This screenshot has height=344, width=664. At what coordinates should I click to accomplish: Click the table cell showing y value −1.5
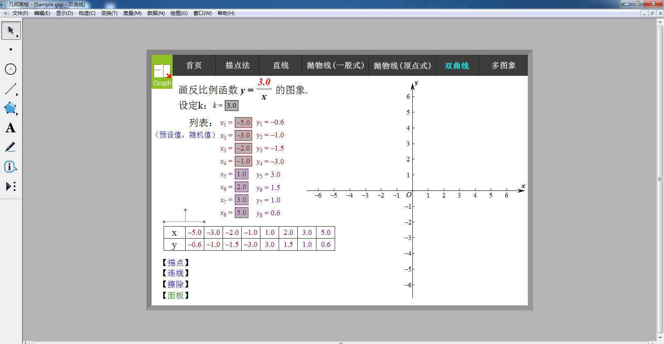click(232, 244)
